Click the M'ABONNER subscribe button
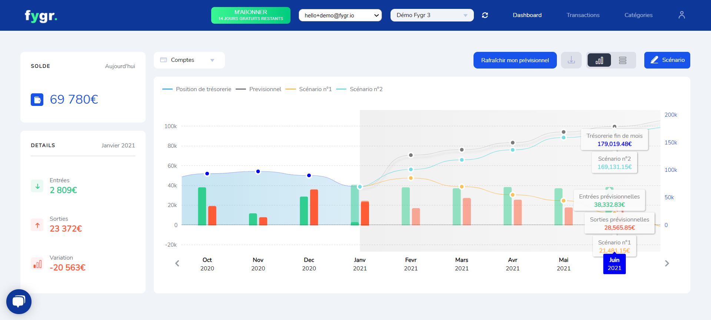 pyautogui.click(x=251, y=15)
